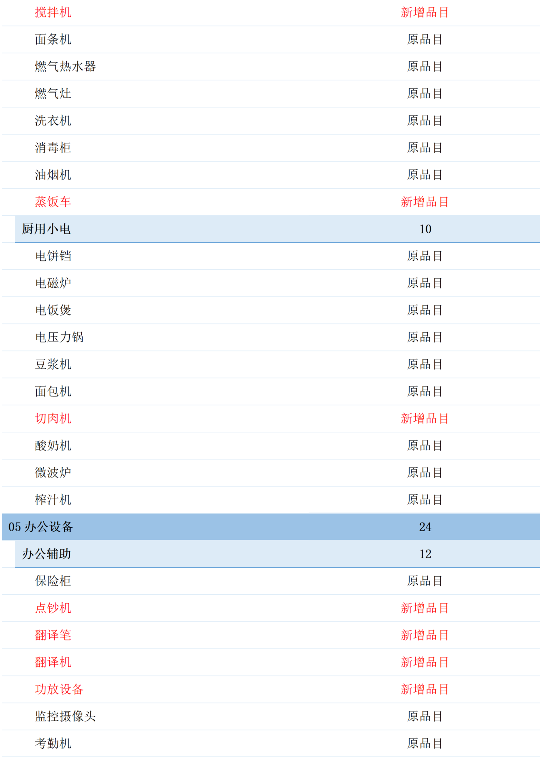The width and height of the screenshot is (540, 759).
Task: Click the count 10 for 厨用小电
Action: pos(426,229)
